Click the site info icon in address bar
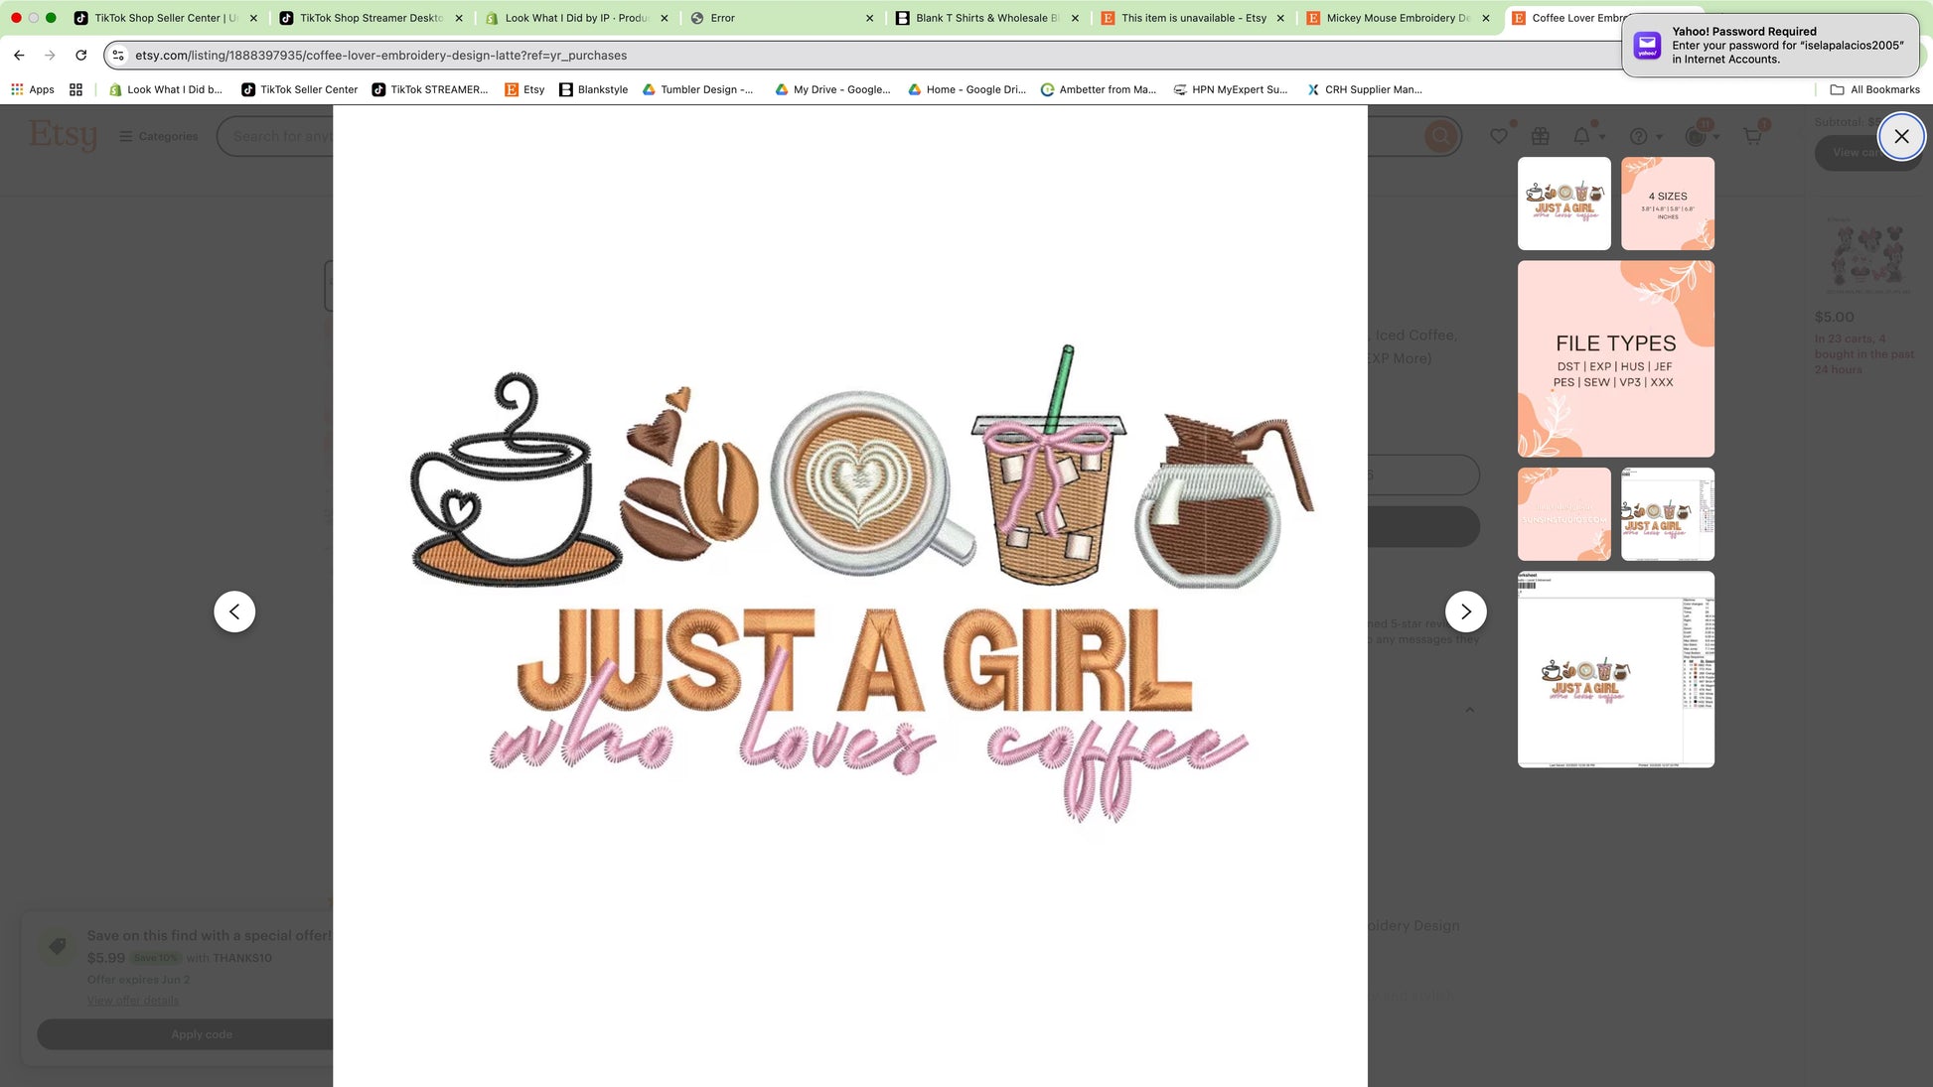 (x=118, y=56)
